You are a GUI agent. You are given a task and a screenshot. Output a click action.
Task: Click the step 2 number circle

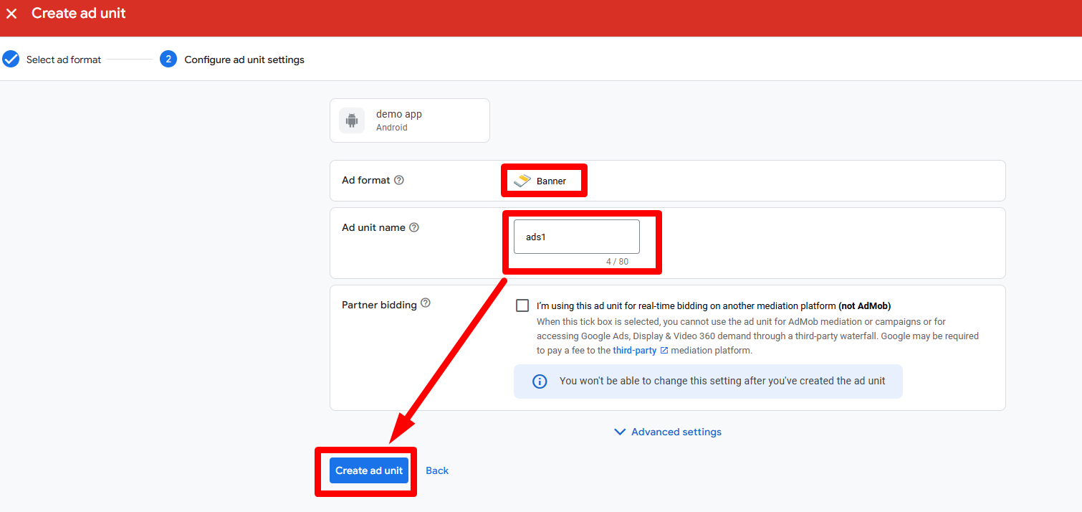(x=168, y=60)
